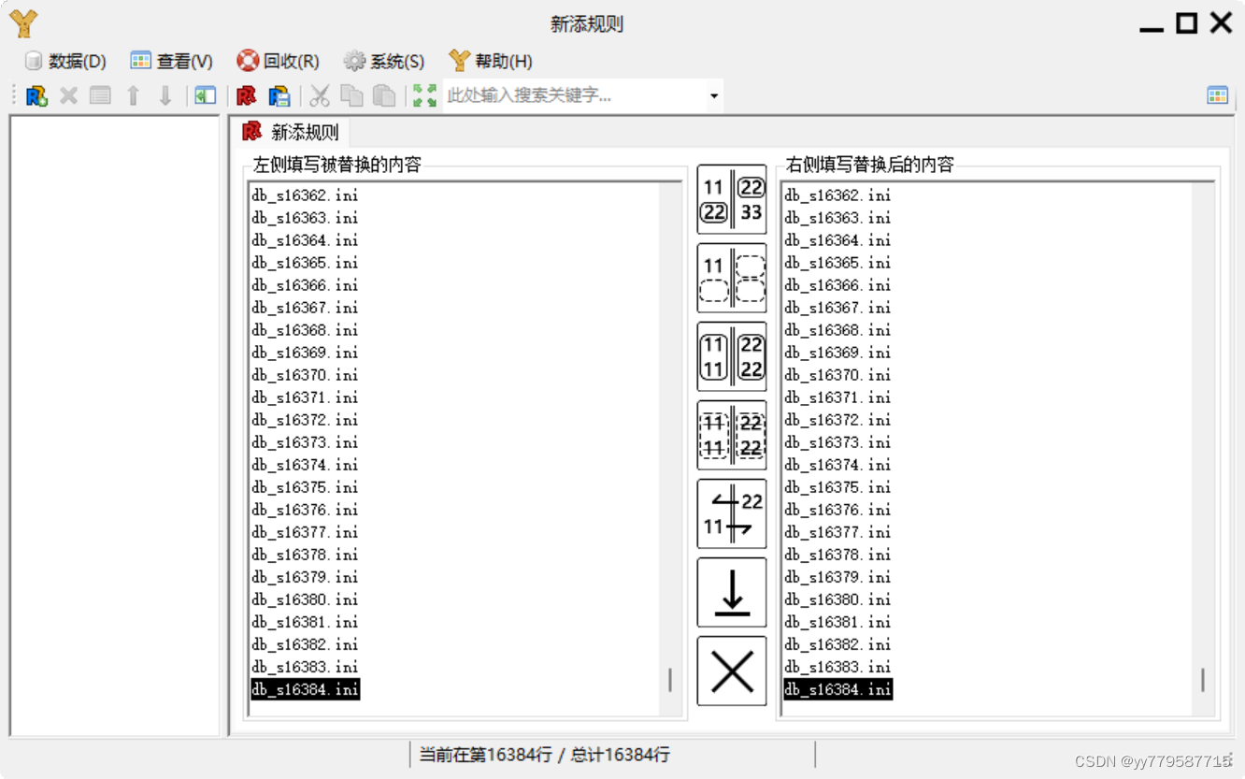This screenshot has width=1245, height=779.
Task: Maximize the 新添规则 window
Action: 1186,23
